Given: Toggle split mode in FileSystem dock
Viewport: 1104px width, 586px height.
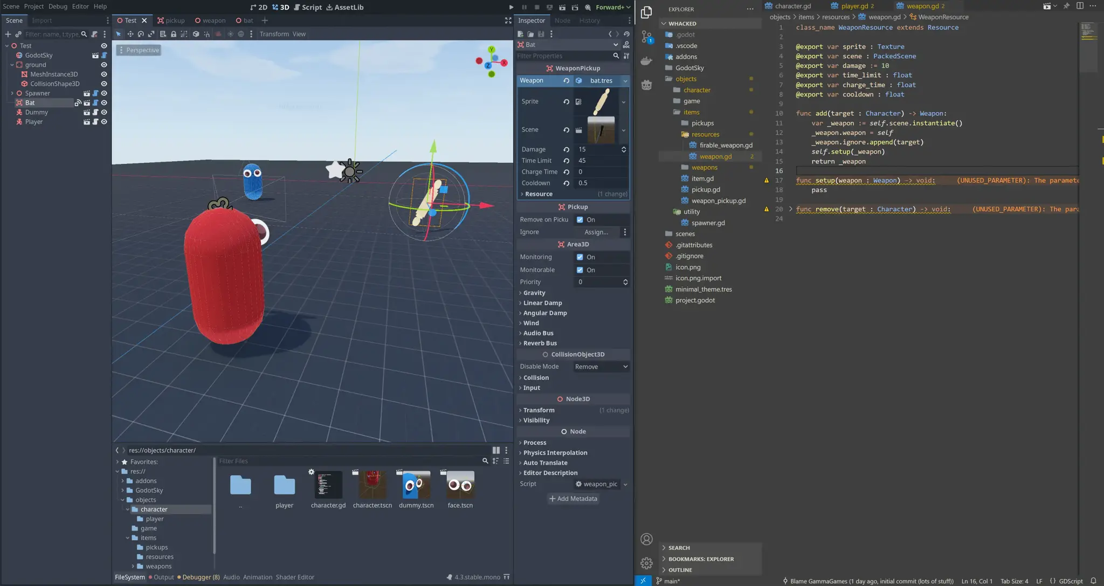Looking at the screenshot, I should [x=496, y=450].
